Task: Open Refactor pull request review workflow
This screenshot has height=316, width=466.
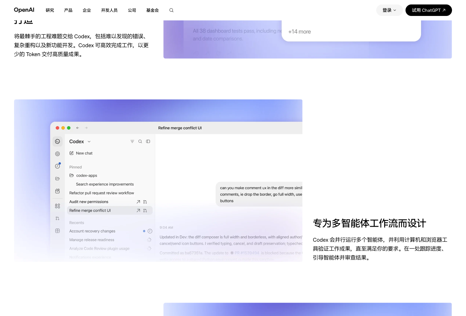Action: 102,193
